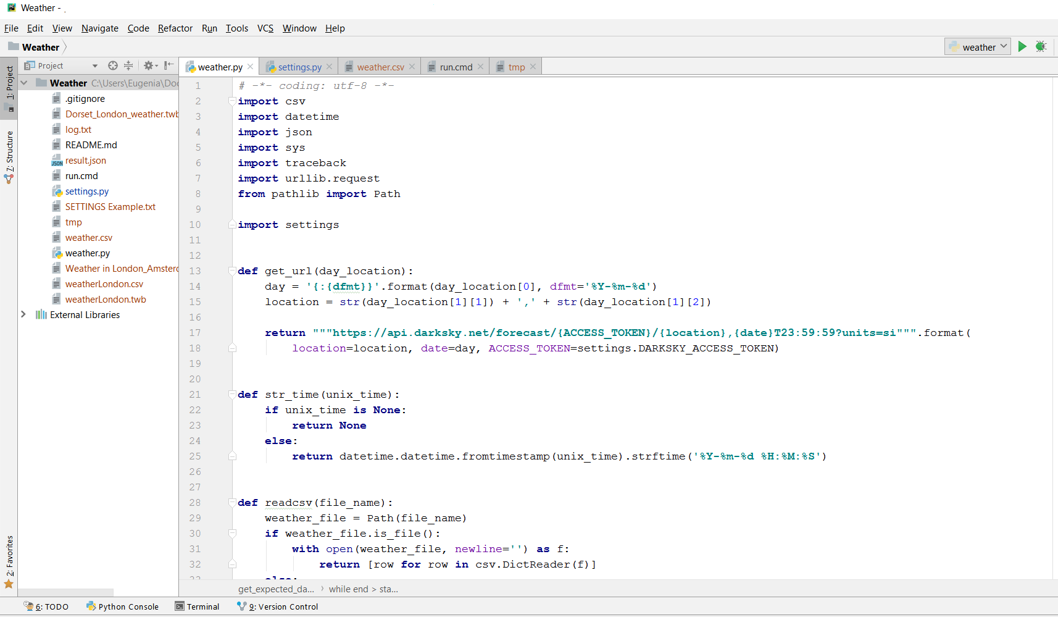Open the Refactor menu
1058x617 pixels.
[175, 28]
